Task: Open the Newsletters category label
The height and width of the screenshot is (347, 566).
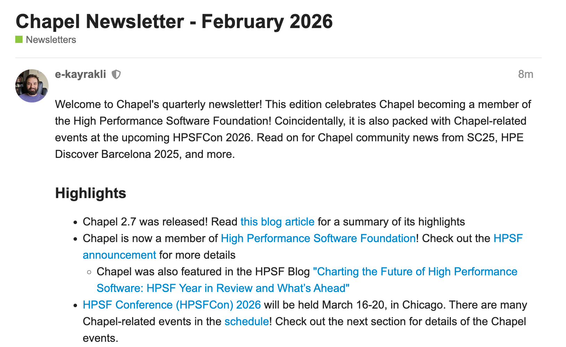Action: pyautogui.click(x=51, y=40)
